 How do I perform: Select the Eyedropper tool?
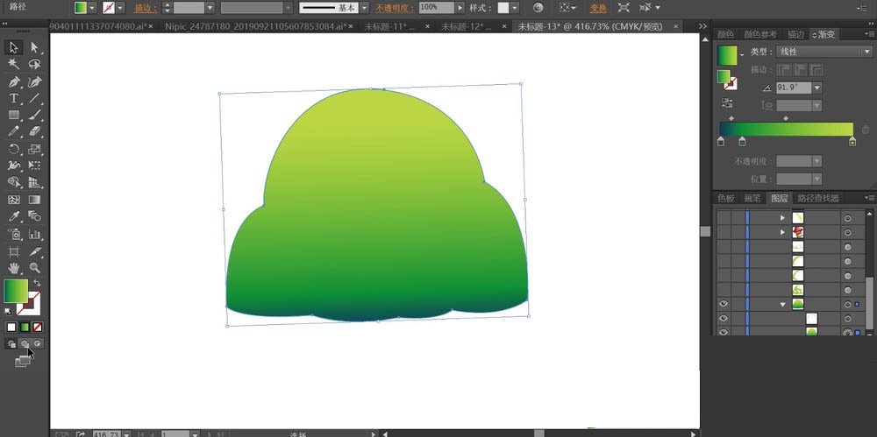(x=14, y=216)
